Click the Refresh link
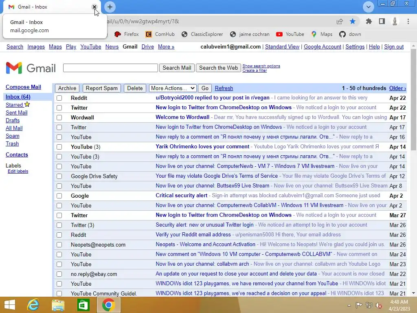This screenshot has height=313, width=417. [x=224, y=88]
